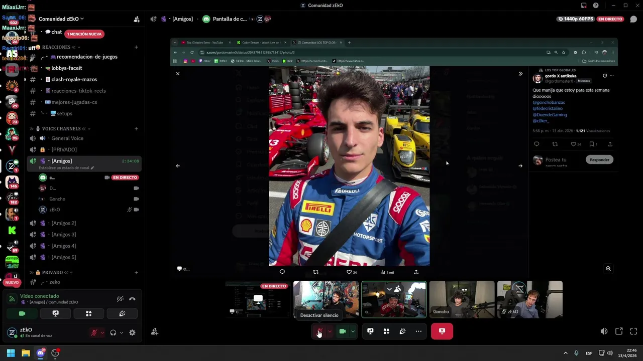Click NUEVO button in server list

point(12,282)
